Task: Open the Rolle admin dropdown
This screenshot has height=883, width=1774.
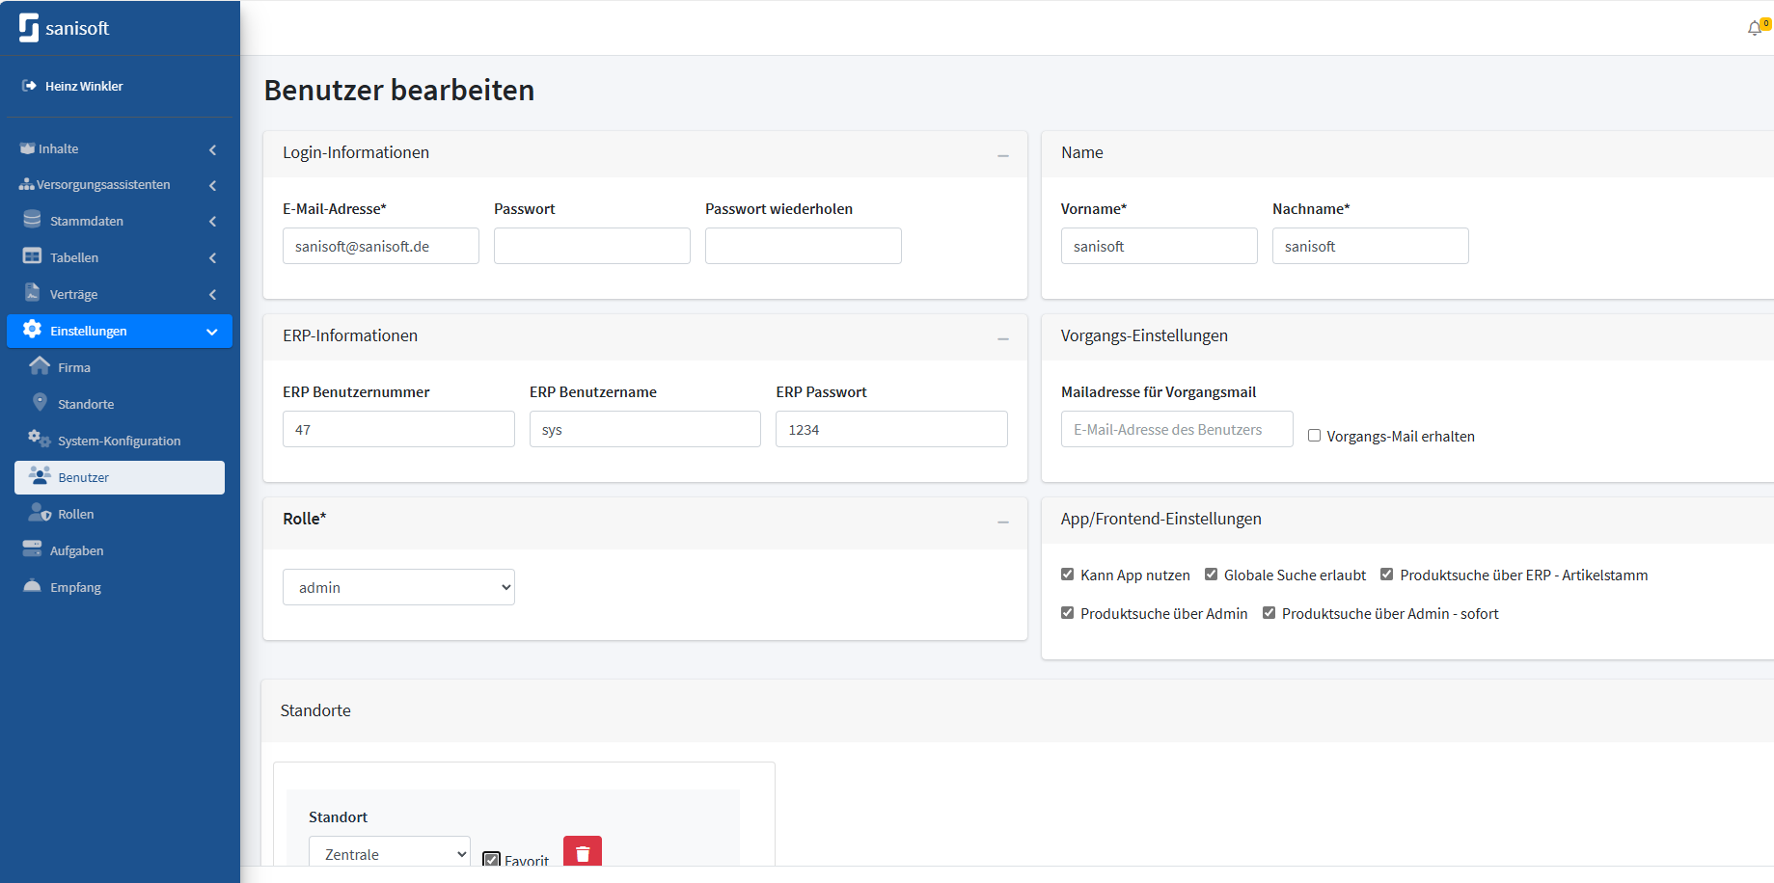Action: pos(398,587)
